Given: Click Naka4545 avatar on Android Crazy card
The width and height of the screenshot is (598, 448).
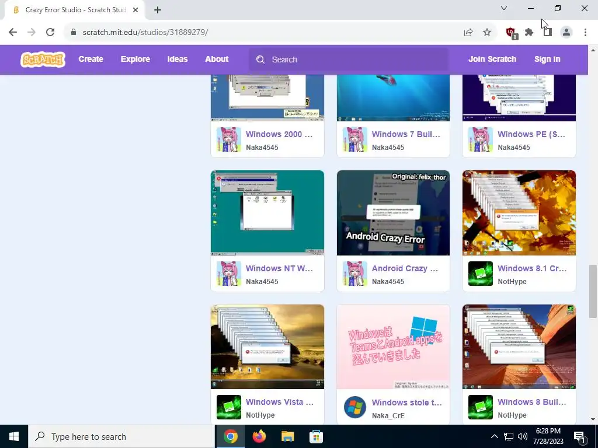Looking at the screenshot, I should (x=354, y=274).
